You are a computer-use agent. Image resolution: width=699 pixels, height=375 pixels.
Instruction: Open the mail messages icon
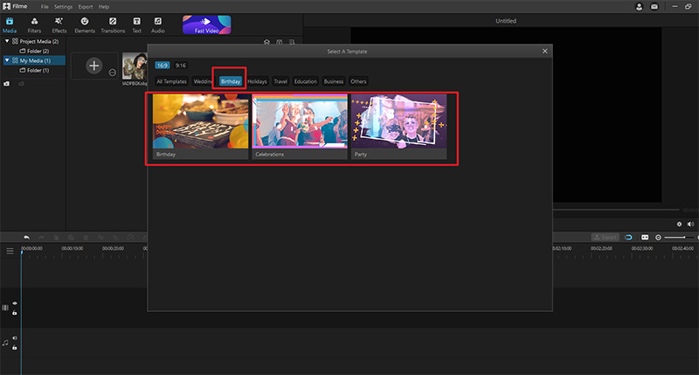click(x=654, y=7)
